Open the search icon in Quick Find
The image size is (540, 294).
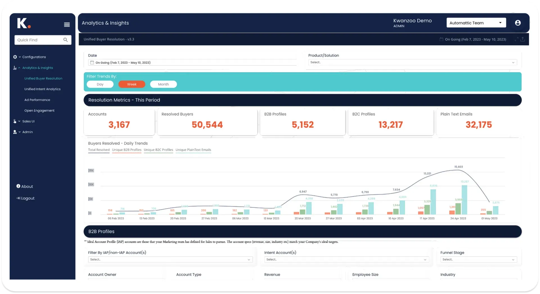66,40
